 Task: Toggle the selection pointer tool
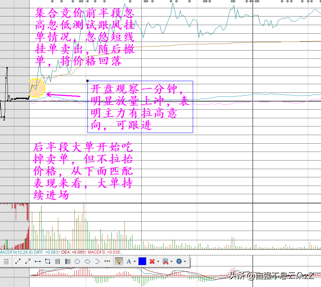coord(119,262)
